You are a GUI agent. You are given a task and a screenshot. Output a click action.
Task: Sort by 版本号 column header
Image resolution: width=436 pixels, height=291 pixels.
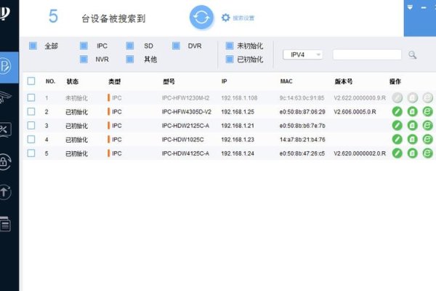[x=344, y=81]
